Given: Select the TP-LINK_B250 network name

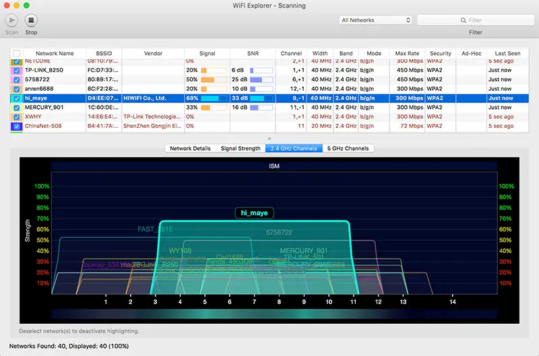Looking at the screenshot, I should (44, 70).
